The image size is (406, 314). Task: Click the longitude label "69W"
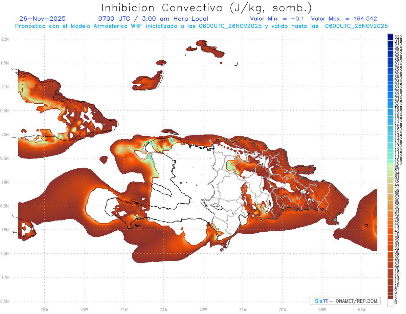click(322, 309)
